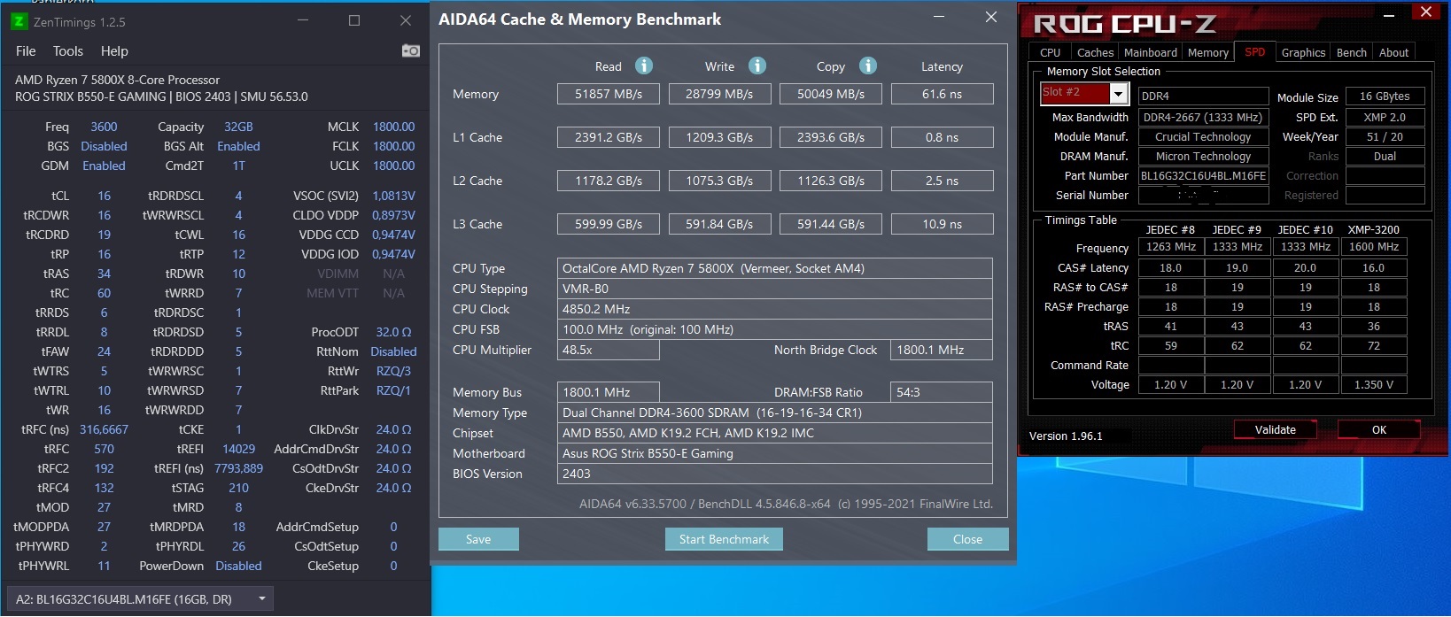Click the L2 Cache Latency 2.5 ns field
Viewport: 1451px width, 617px height.
942,181
